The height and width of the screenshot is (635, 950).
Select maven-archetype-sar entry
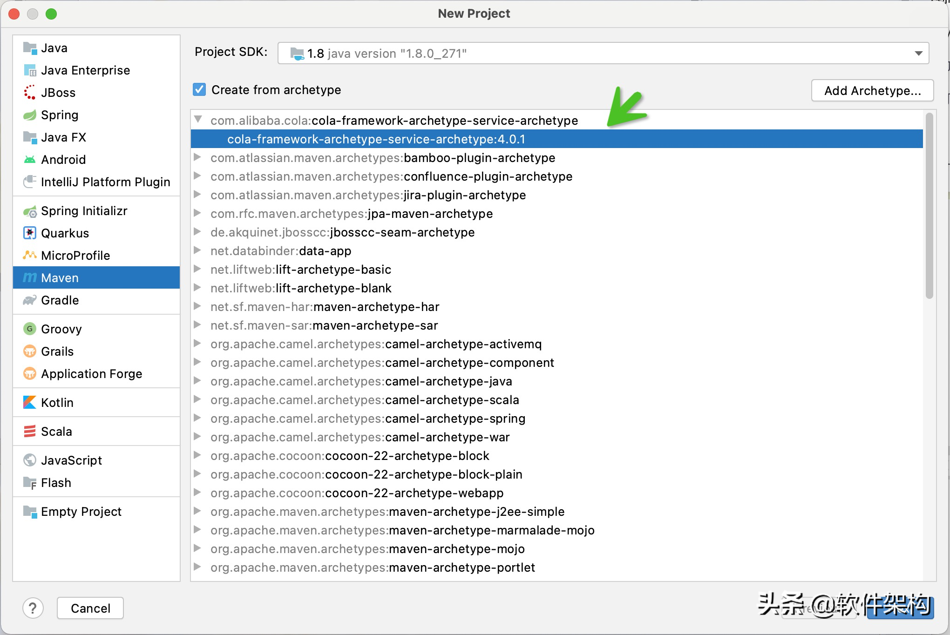(556, 325)
